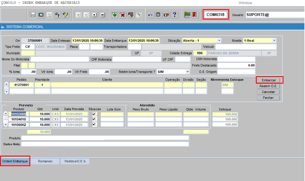Open help with question mark icon
This screenshot has width=305, height=181.
pos(175,15)
